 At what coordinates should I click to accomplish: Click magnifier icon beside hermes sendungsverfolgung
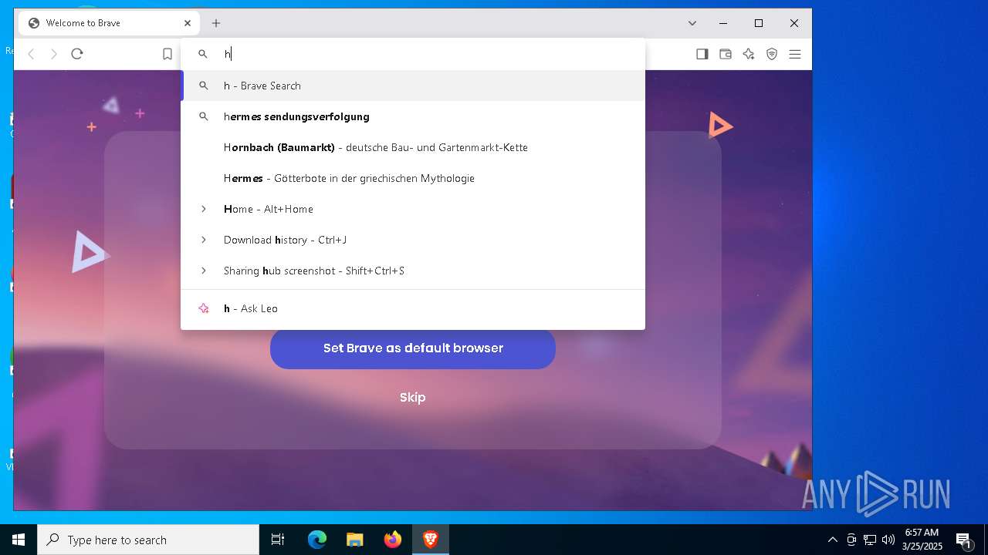(x=204, y=116)
